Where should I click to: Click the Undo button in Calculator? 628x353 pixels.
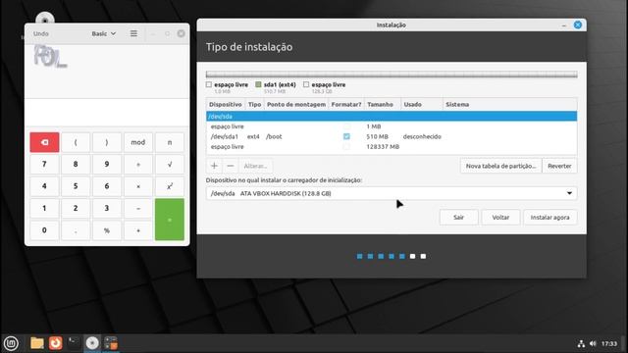point(41,33)
